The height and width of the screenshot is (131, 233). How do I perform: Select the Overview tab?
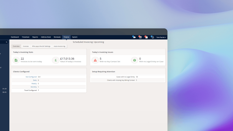pos(16,46)
